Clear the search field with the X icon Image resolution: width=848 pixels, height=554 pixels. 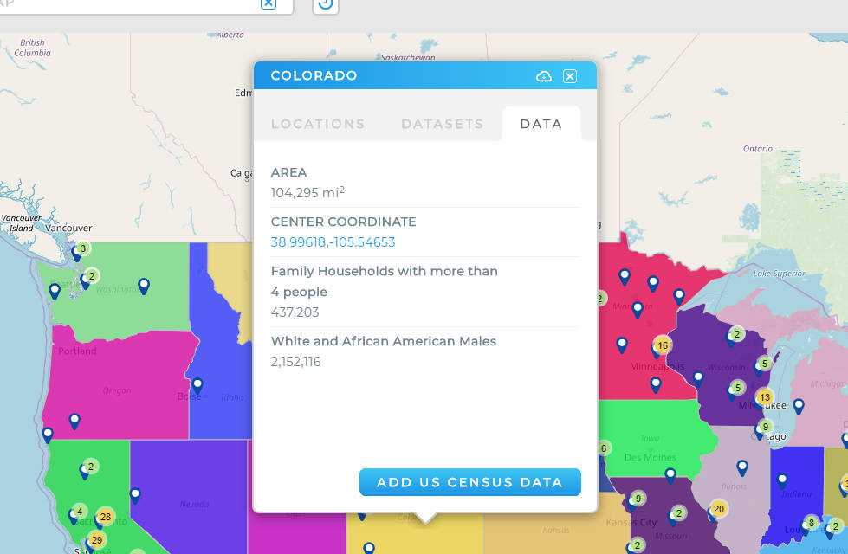click(269, 3)
